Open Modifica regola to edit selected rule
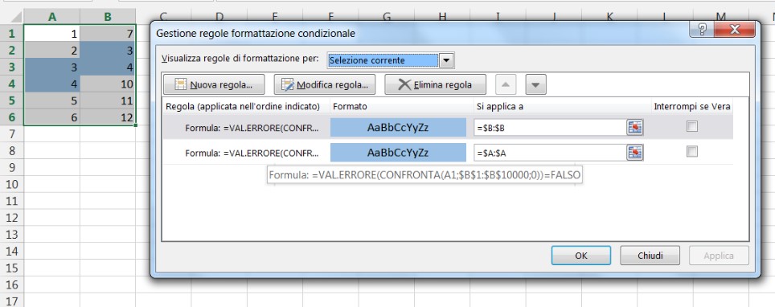The image size is (775, 307). (x=325, y=84)
